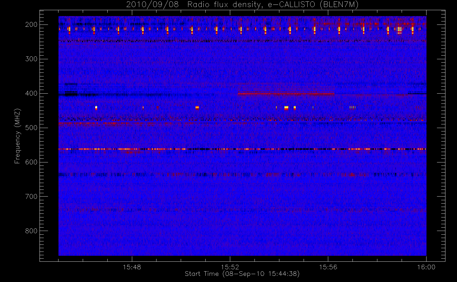The image size is (457, 282).
Task: Click the 400 frequency tick label
Action: tap(31, 93)
